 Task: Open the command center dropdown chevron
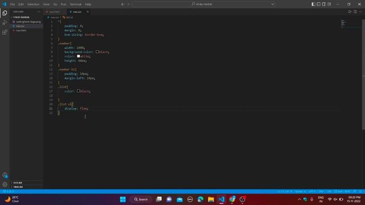[273, 4]
